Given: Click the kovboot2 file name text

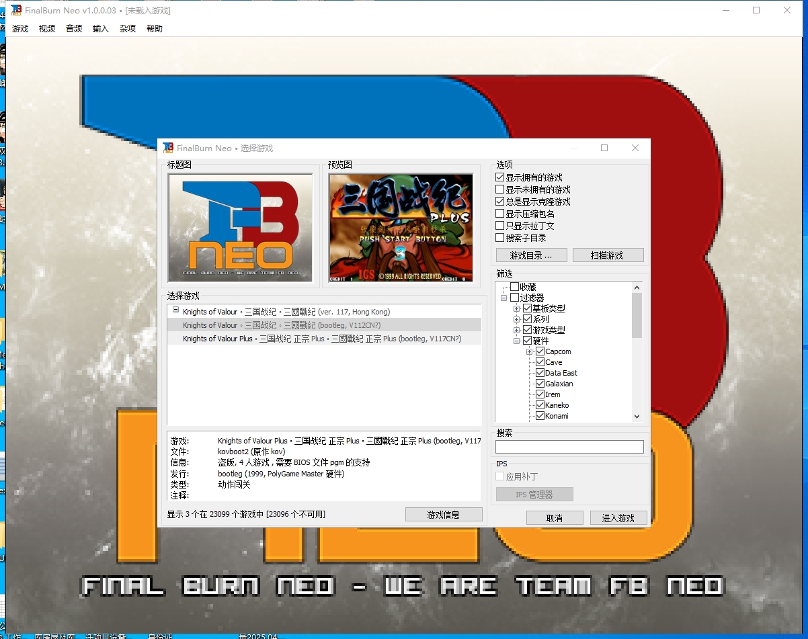Looking at the screenshot, I should click(251, 452).
